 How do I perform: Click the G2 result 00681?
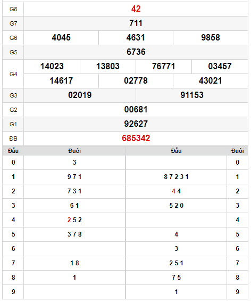pyautogui.click(x=136, y=110)
